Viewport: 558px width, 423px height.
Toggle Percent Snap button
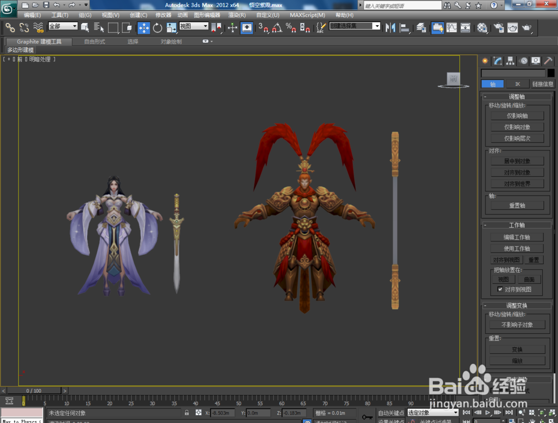click(x=291, y=27)
